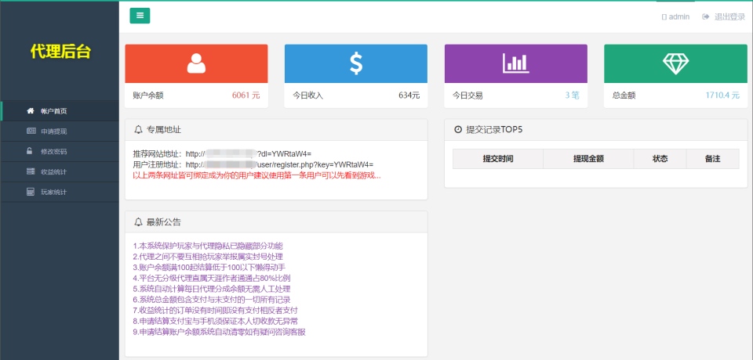Click the calculator icon next to 玩家统计
This screenshot has width=753, height=360.
point(31,192)
